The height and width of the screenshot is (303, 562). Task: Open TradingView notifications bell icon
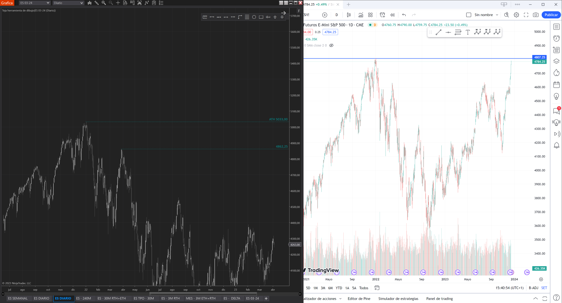coord(556,145)
